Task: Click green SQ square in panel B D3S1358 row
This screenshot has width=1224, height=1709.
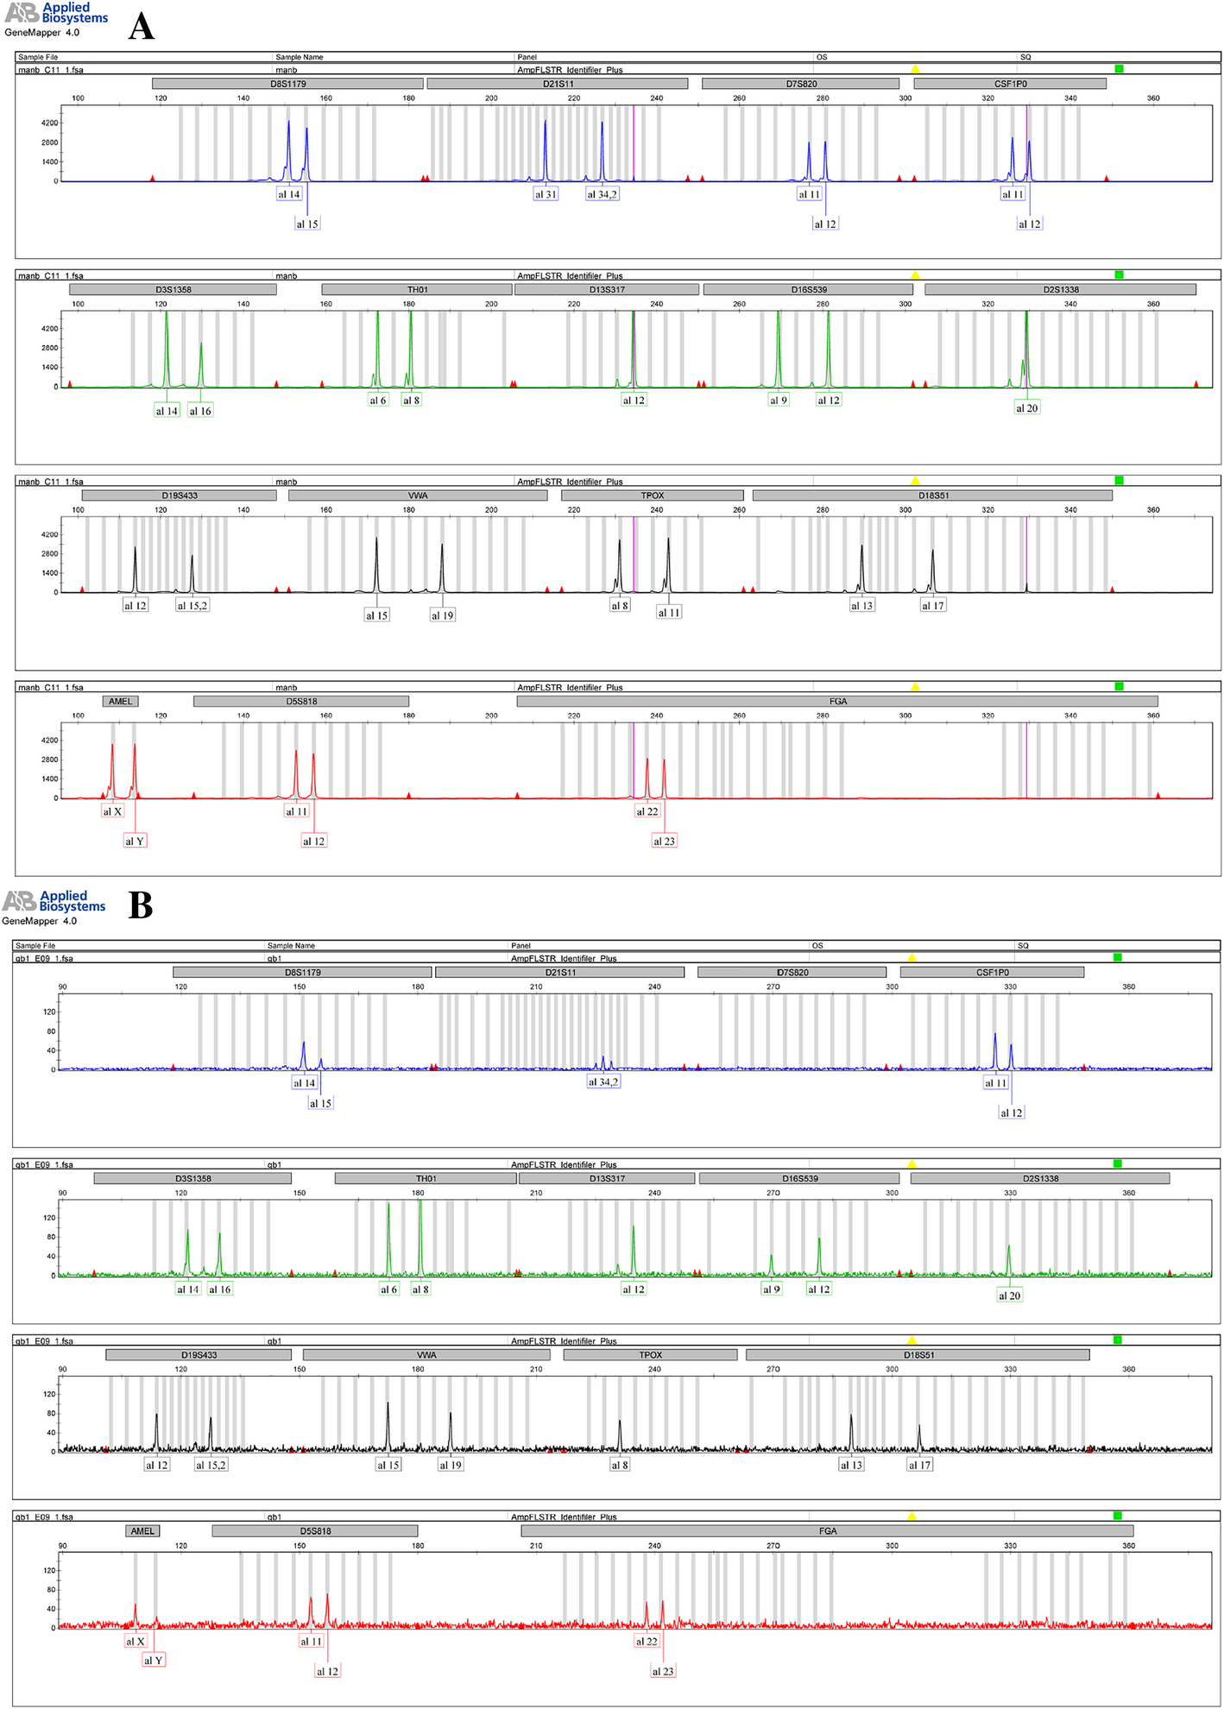Action: 1117,1164
